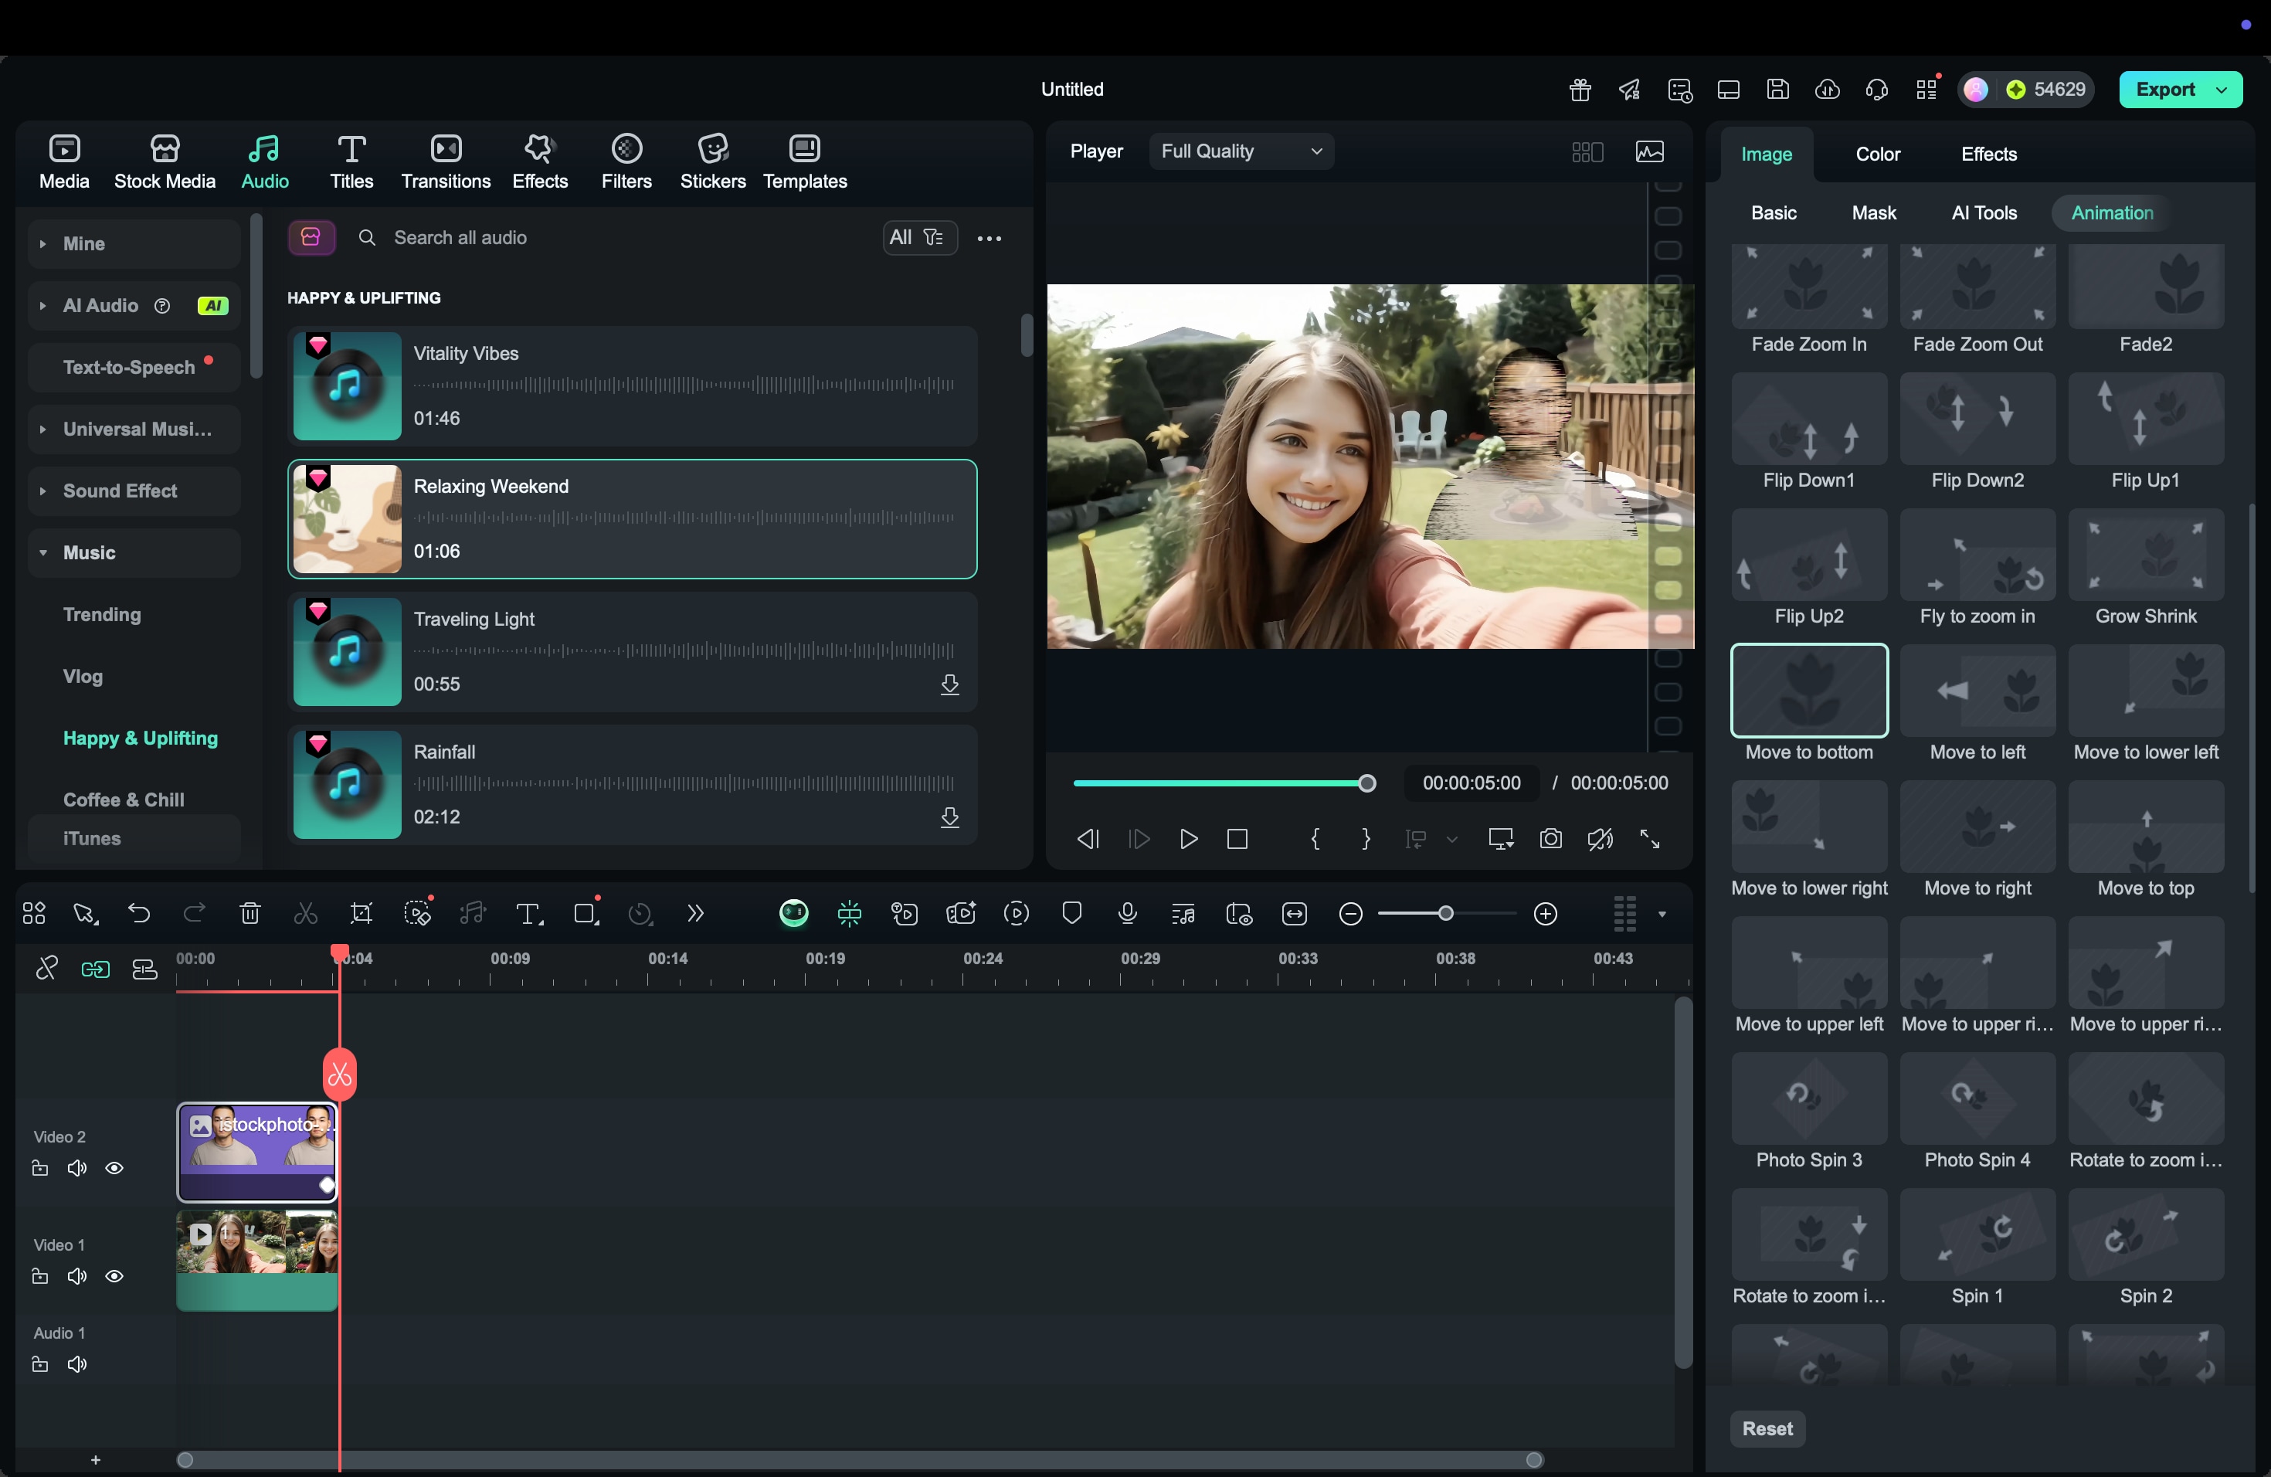This screenshot has height=1477, width=2271.
Task: Take a snapshot with the camera icon
Action: 1550,839
